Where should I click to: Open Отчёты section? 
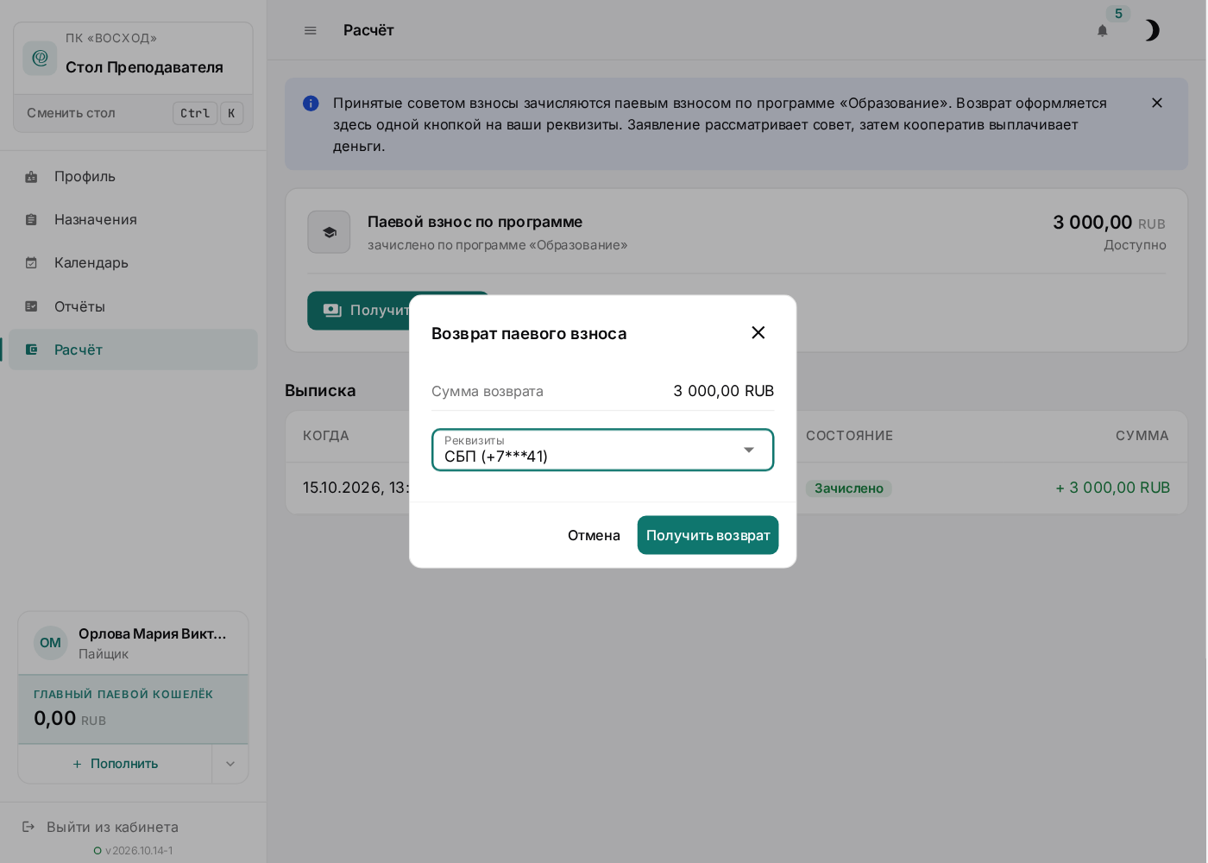tap(133, 306)
